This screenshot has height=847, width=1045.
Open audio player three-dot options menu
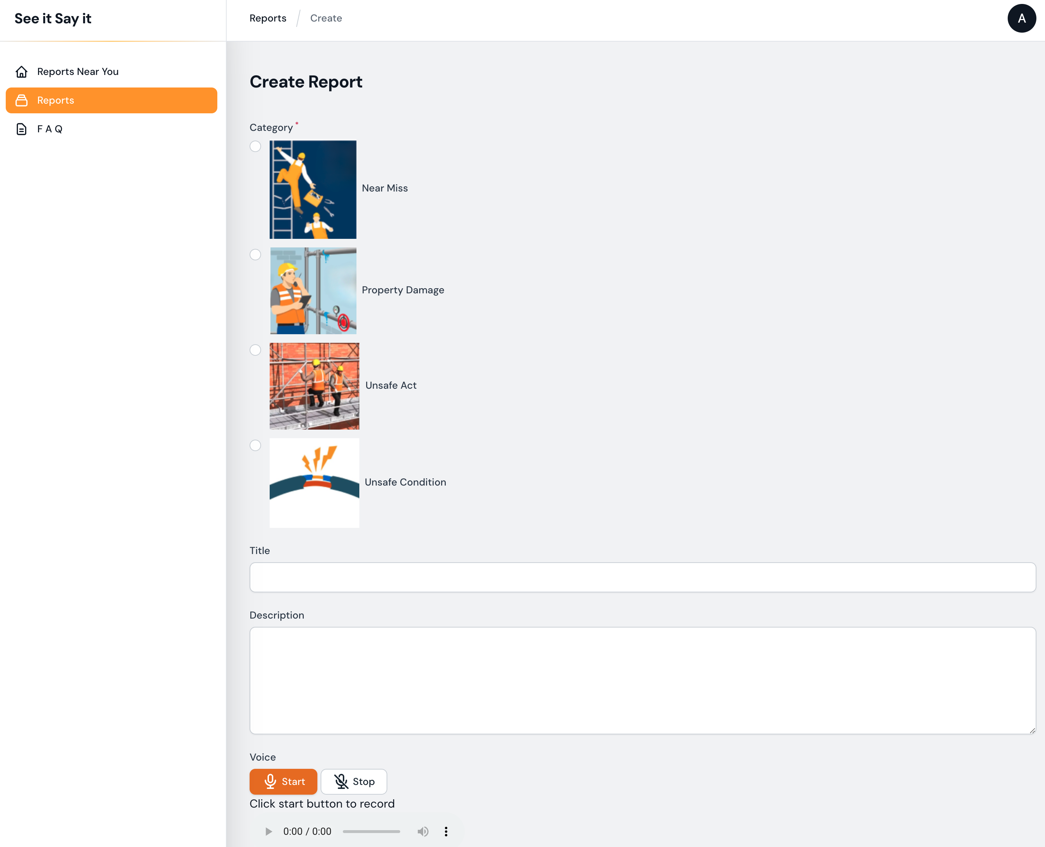pos(445,831)
